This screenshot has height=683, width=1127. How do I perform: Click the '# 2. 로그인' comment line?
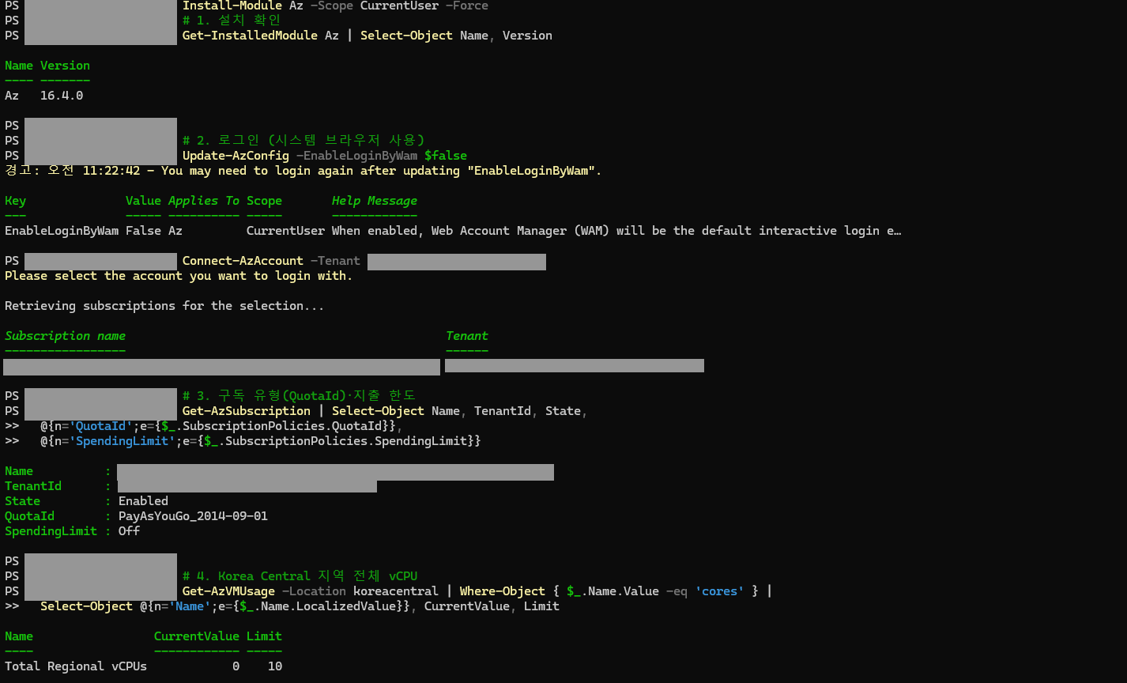[303, 141]
